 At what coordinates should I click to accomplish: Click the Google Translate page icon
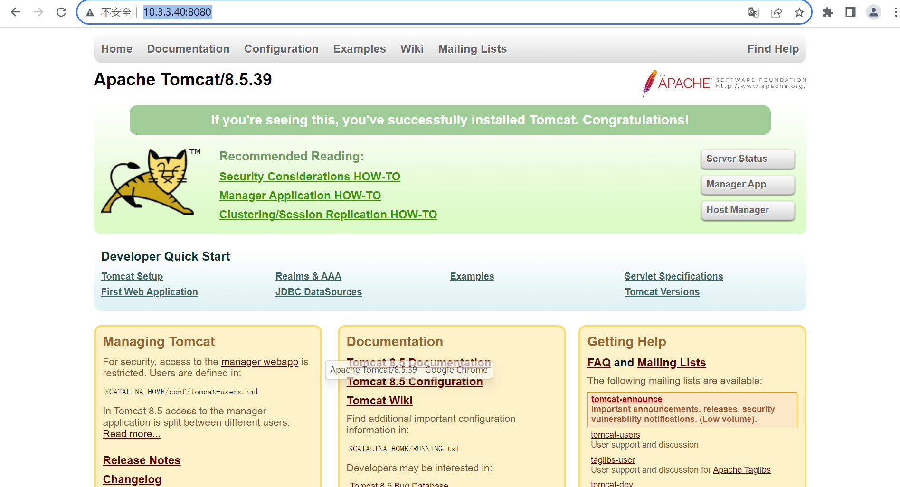(753, 12)
